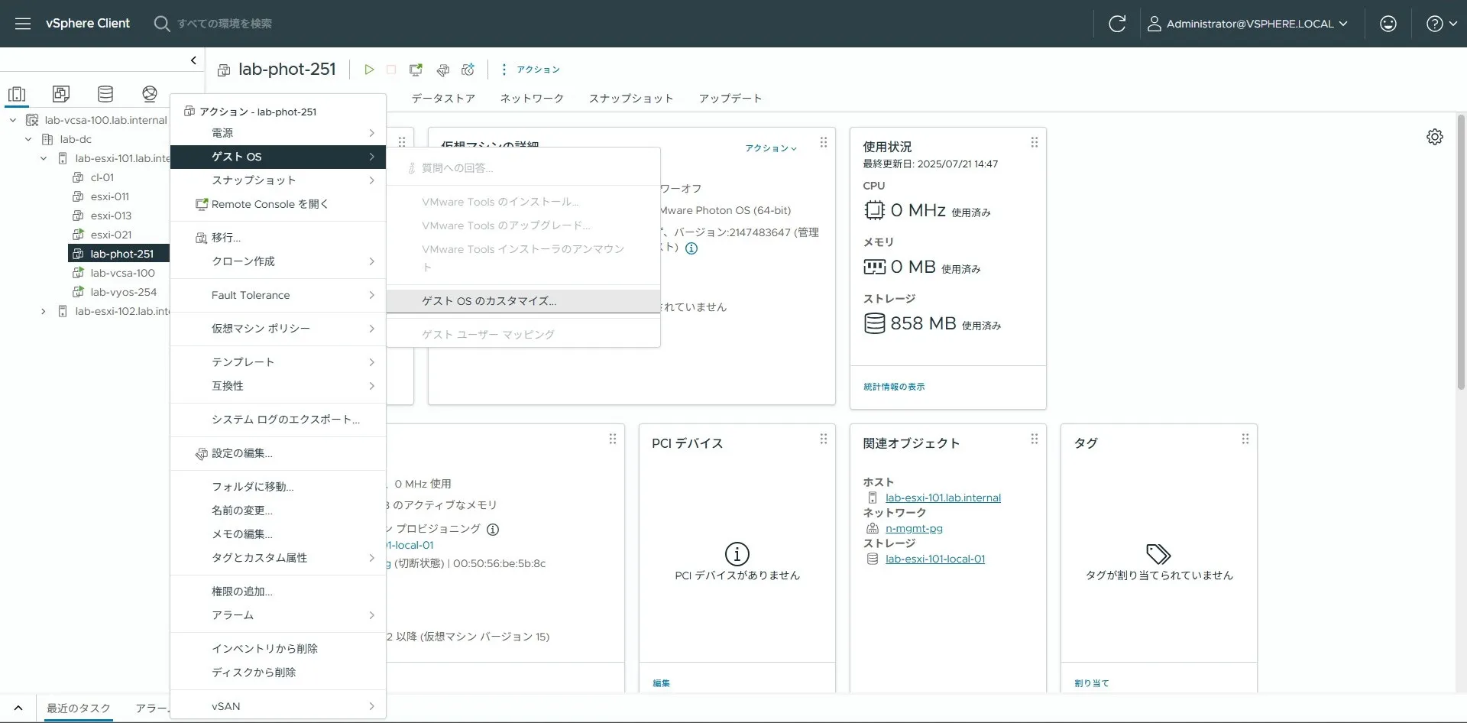The image size is (1467, 723).
Task: Expand the 電源 submenu
Action: 278,133
